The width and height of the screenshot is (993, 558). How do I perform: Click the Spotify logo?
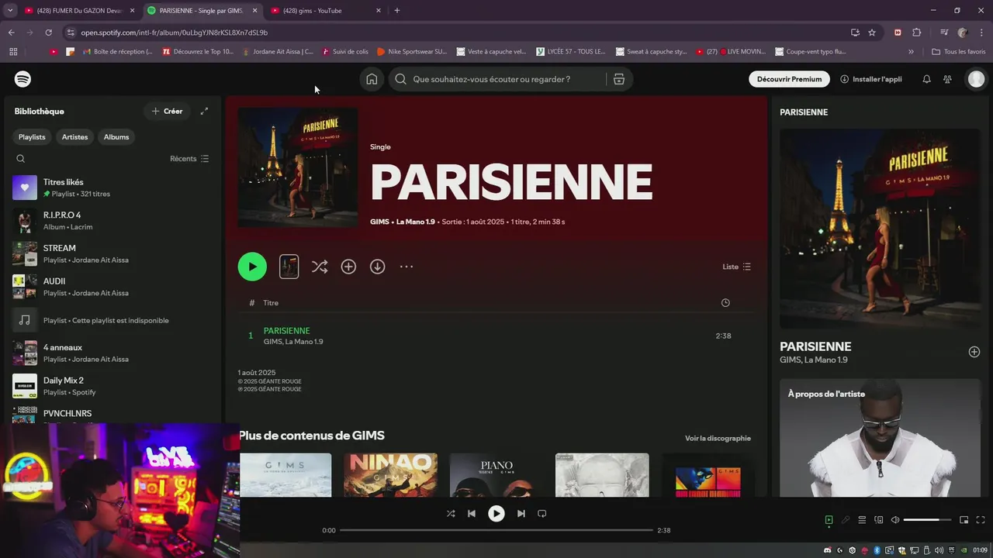click(x=22, y=79)
